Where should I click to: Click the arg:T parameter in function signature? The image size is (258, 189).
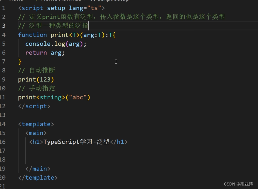92,35
